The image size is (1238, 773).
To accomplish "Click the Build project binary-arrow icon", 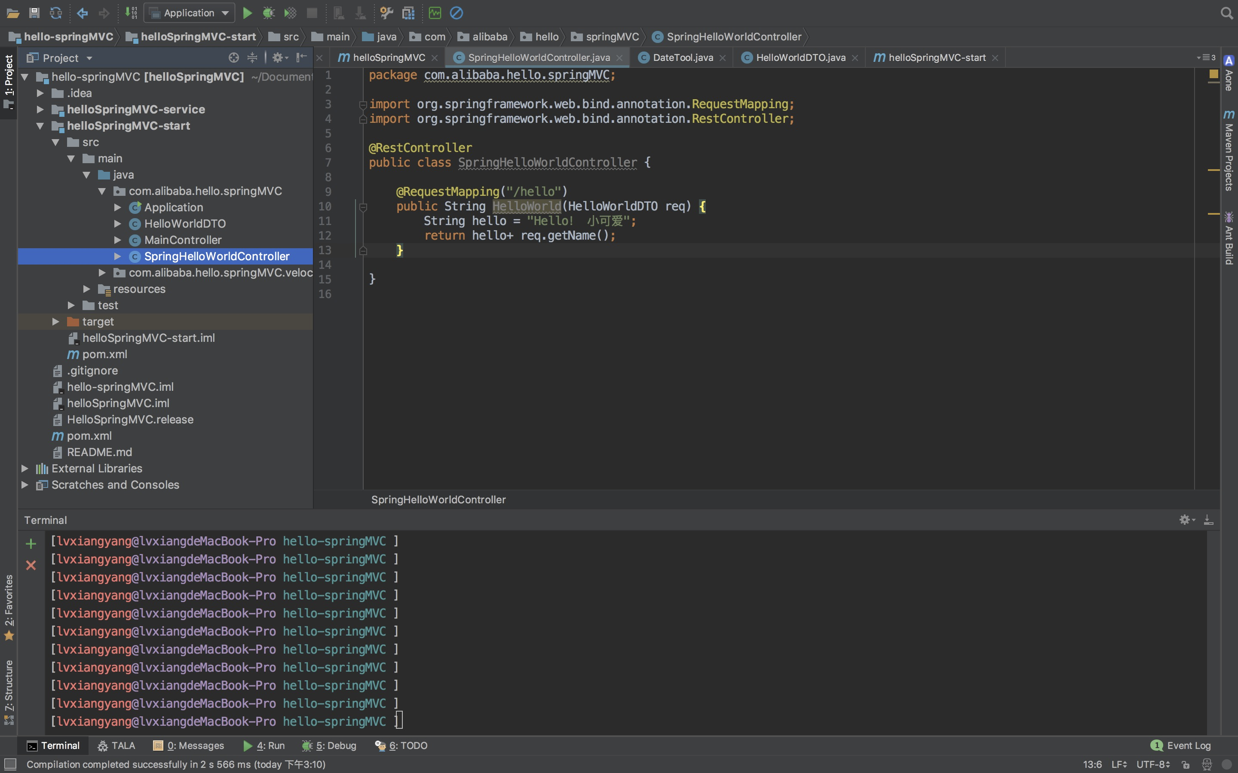I will pyautogui.click(x=131, y=13).
